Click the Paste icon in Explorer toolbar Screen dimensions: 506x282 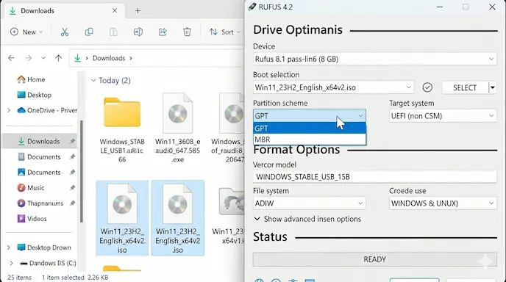(113, 32)
